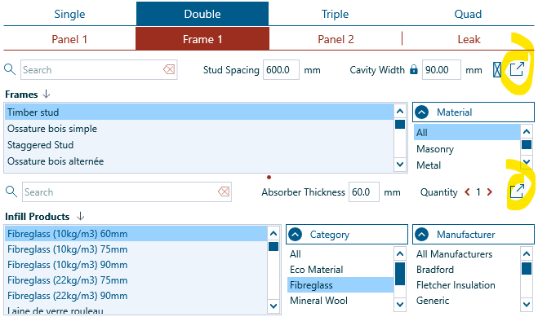This screenshot has width=538, height=317.
Task: Click the Absorber Thickness value field
Action: [x=363, y=192]
